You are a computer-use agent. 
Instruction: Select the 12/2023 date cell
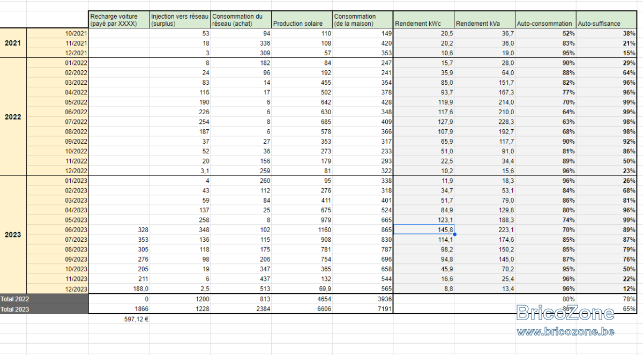point(57,289)
